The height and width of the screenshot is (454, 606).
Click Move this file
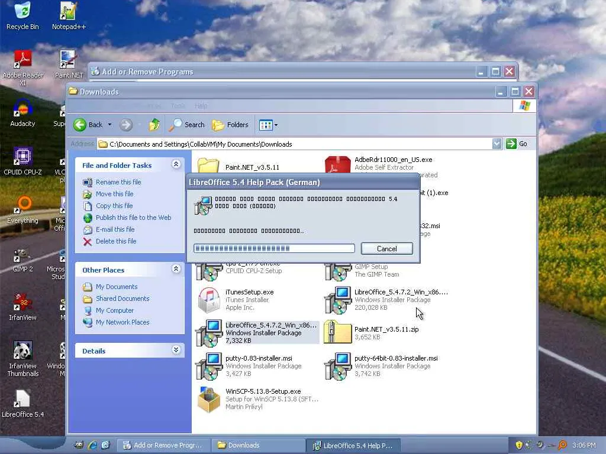coord(114,194)
